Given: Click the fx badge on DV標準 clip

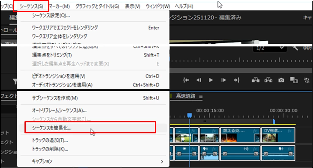Looking at the screenshot, I should tap(289, 131).
